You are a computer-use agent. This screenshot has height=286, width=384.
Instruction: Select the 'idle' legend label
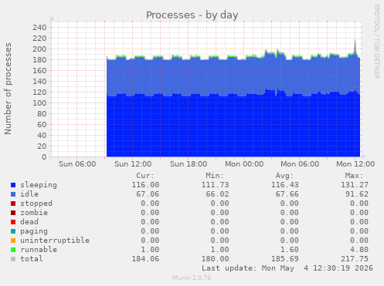click(29, 194)
